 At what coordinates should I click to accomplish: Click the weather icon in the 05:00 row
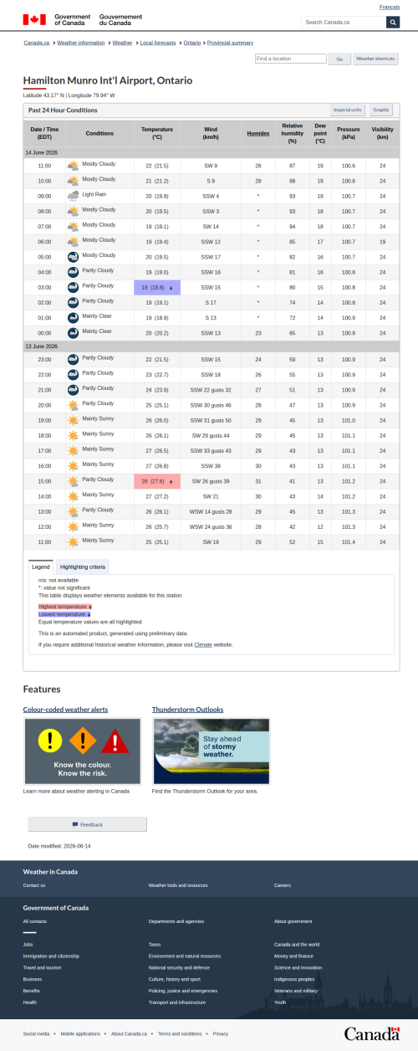pos(74,257)
